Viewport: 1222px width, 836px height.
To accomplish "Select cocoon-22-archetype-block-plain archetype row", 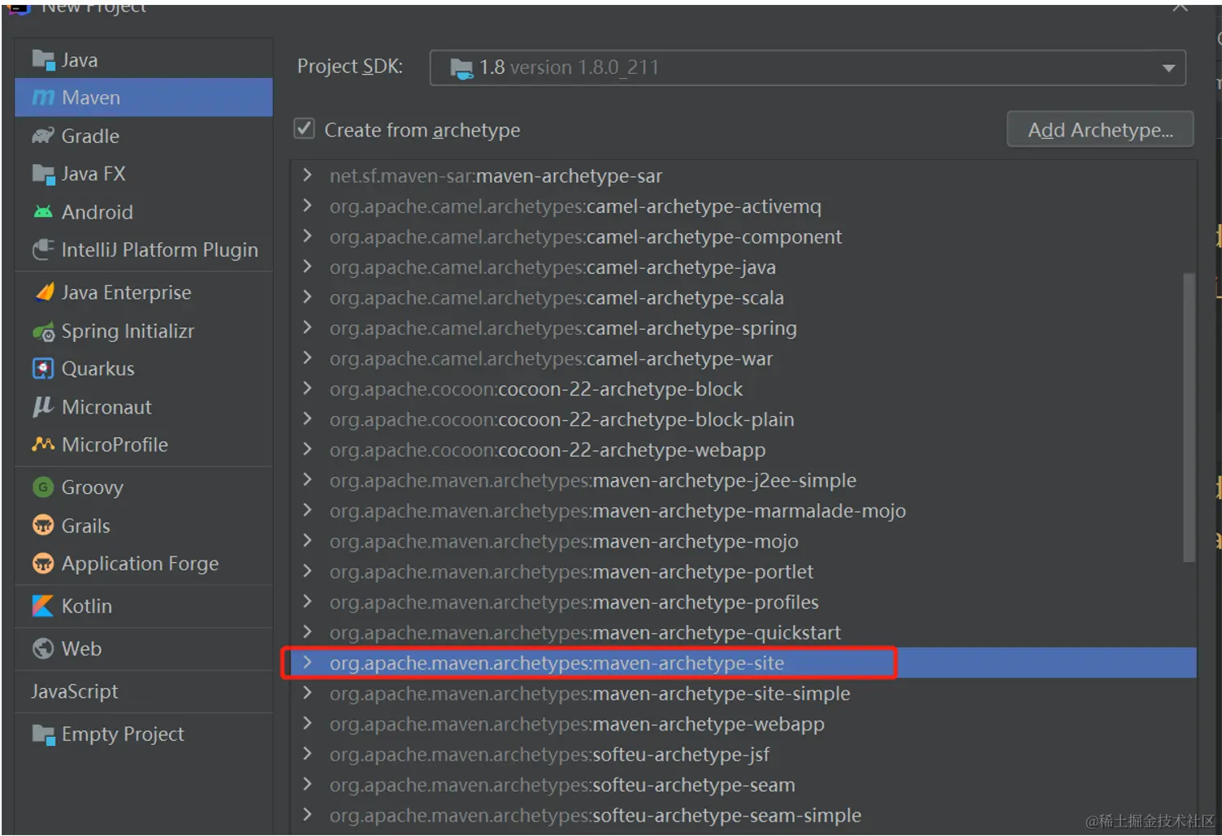I will [x=743, y=419].
